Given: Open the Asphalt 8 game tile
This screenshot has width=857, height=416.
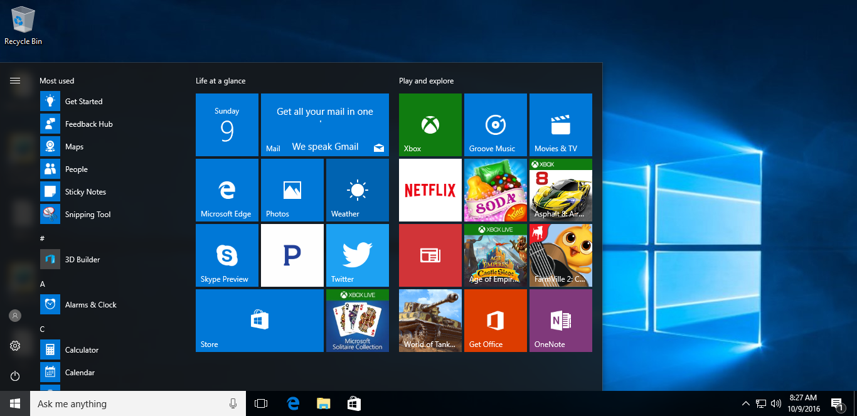Looking at the screenshot, I should [561, 190].
